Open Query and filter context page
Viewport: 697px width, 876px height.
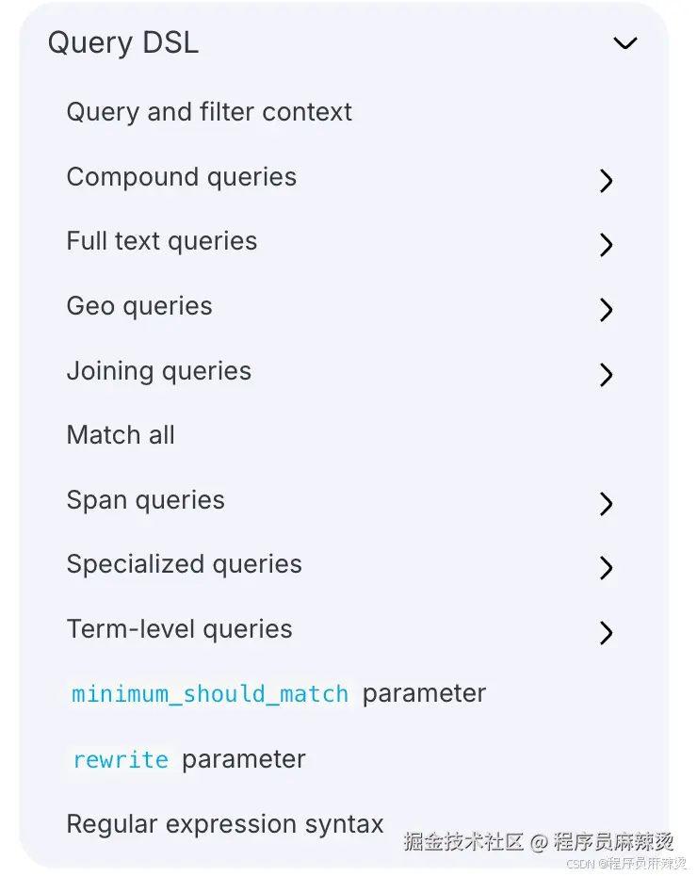click(x=209, y=112)
